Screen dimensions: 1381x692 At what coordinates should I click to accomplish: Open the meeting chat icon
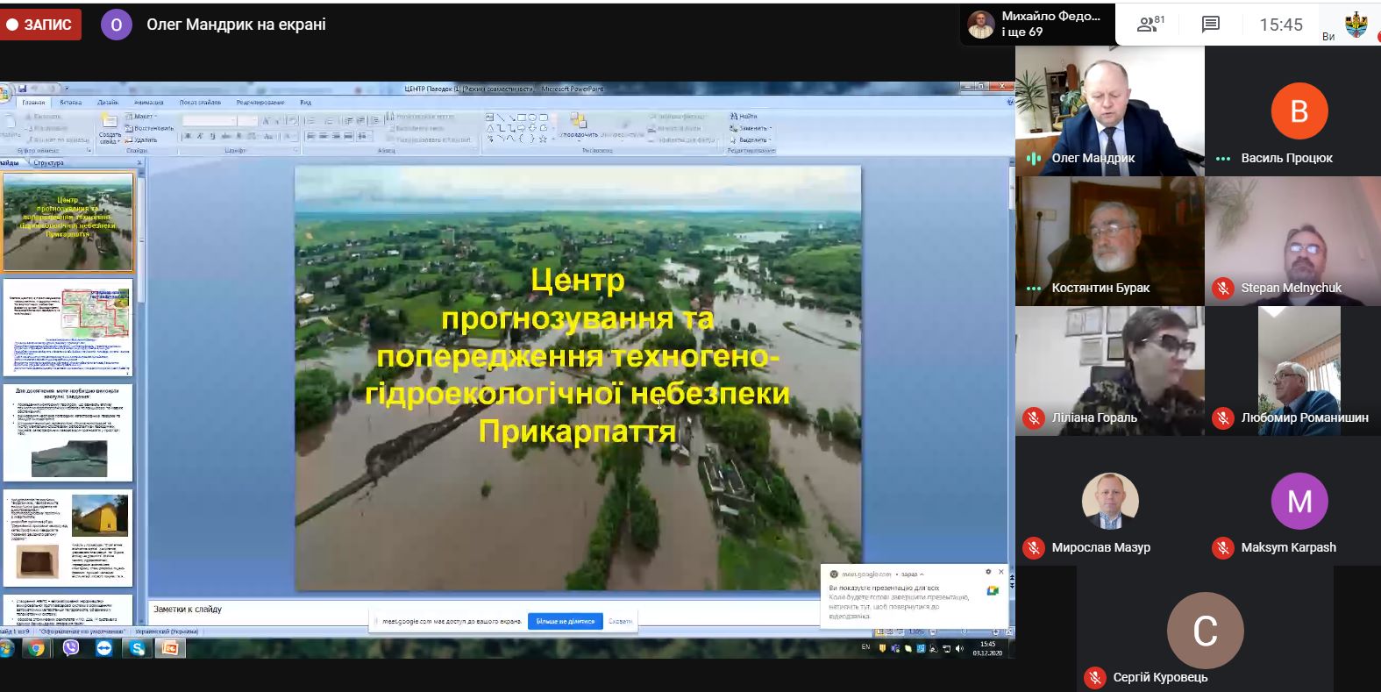1211,25
